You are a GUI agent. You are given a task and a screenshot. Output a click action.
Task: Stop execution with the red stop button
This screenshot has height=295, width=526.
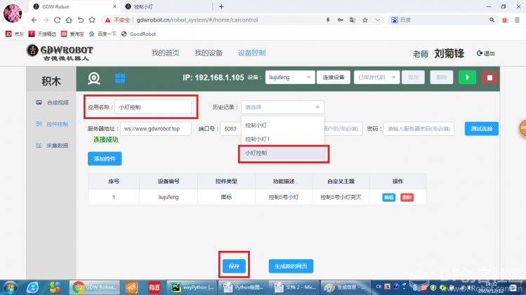(x=489, y=78)
